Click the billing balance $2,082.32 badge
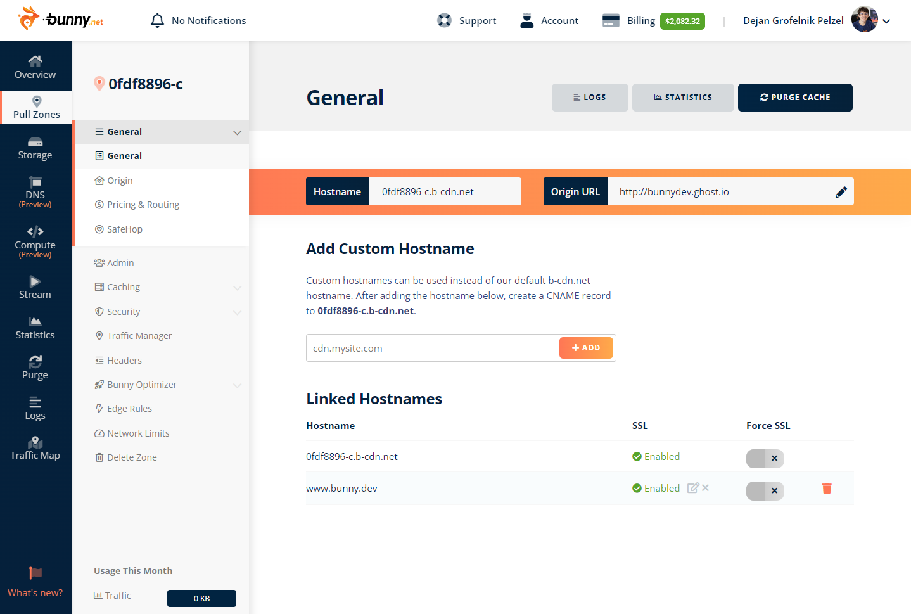The image size is (911, 614). pos(682,21)
